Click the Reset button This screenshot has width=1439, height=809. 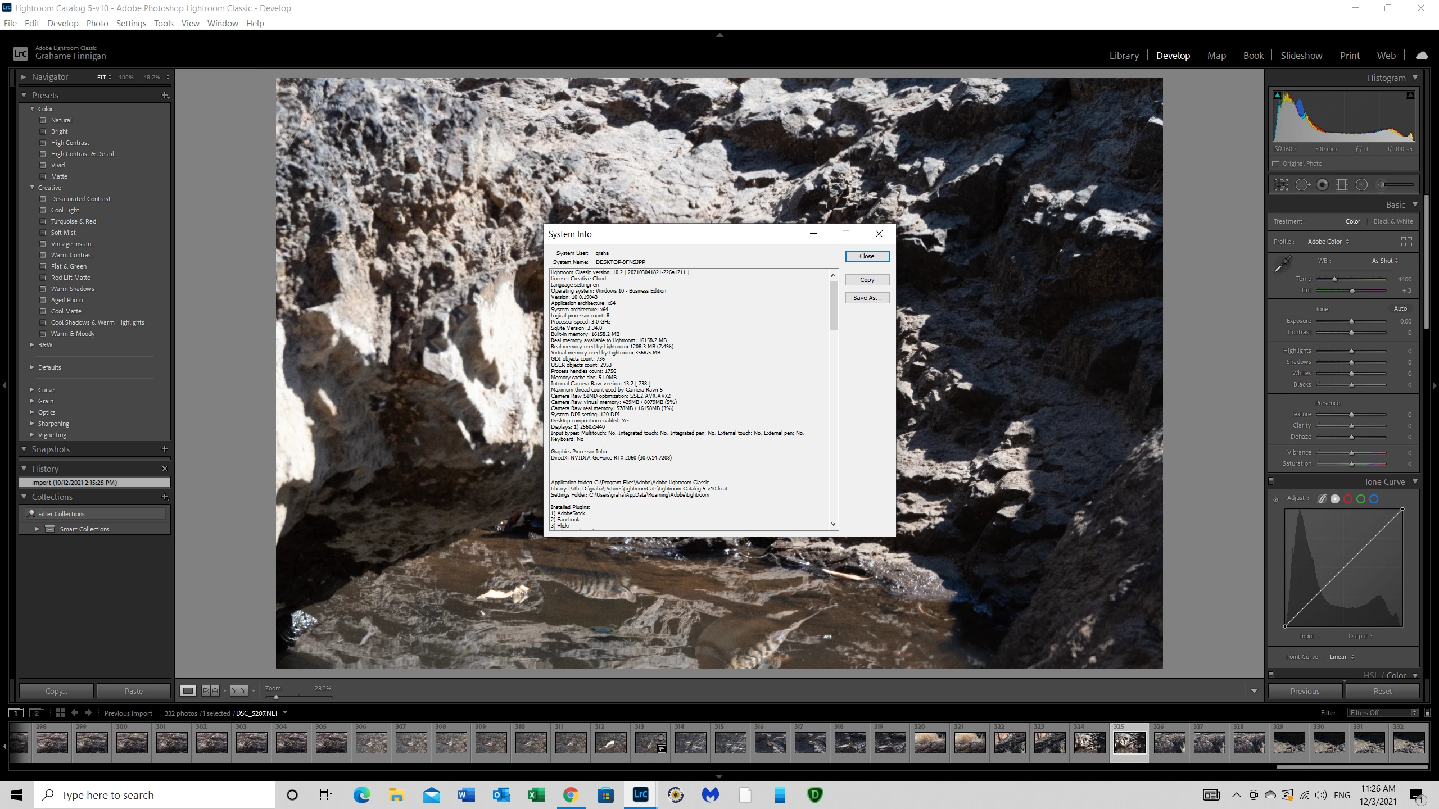(1382, 691)
